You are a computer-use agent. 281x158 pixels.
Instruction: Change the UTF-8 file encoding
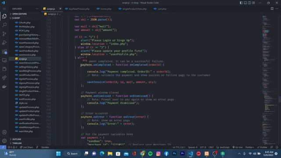(203, 147)
